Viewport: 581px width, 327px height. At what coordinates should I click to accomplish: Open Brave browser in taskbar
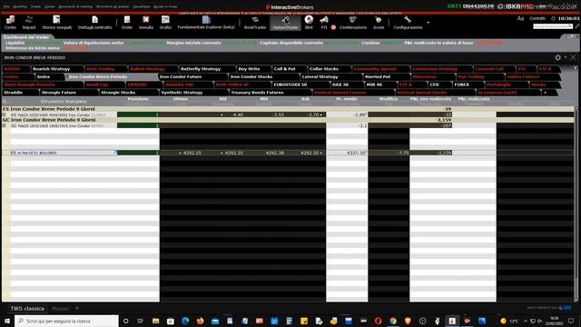point(408,321)
